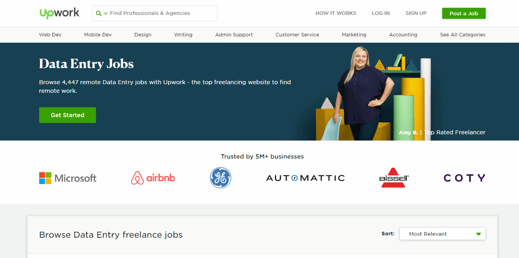This screenshot has height=258, width=519.
Task: Click the COTY logo
Action: click(x=464, y=177)
